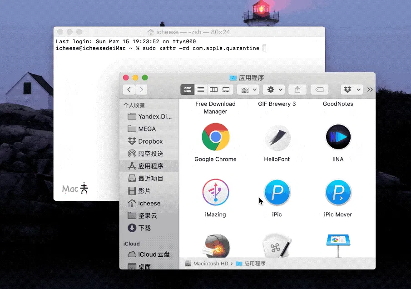411x289 pixels.
Task: Open 隔空投送 (AirDrop) in the sidebar
Action: tap(150, 154)
